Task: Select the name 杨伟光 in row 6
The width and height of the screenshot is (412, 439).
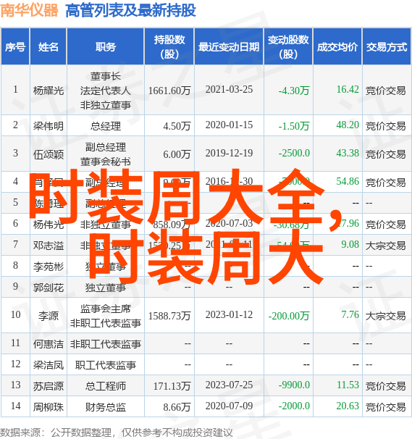Action: (49, 225)
